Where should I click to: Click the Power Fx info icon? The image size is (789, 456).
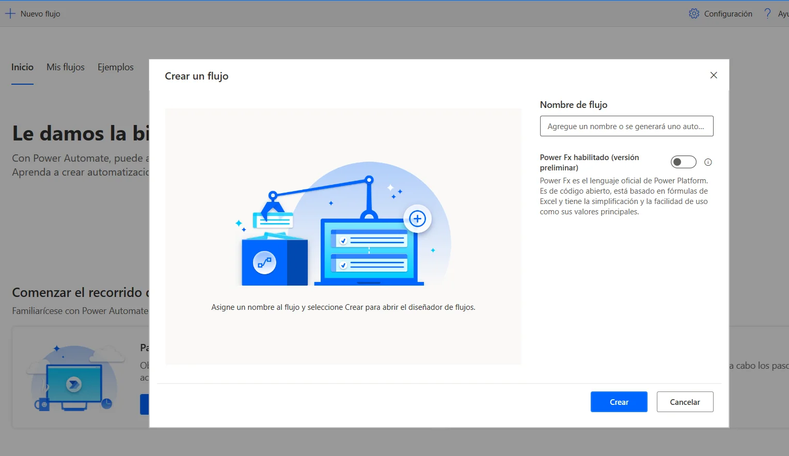(708, 162)
